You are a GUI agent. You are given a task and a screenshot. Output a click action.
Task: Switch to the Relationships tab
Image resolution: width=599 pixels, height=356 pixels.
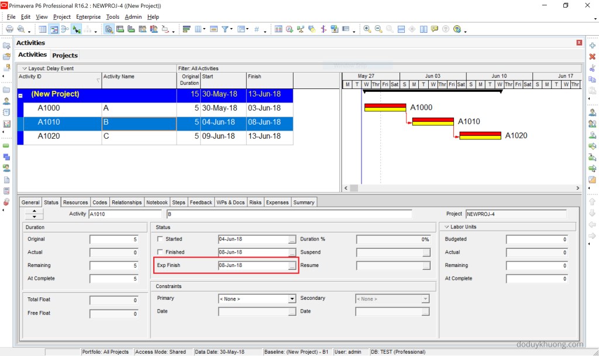point(126,202)
